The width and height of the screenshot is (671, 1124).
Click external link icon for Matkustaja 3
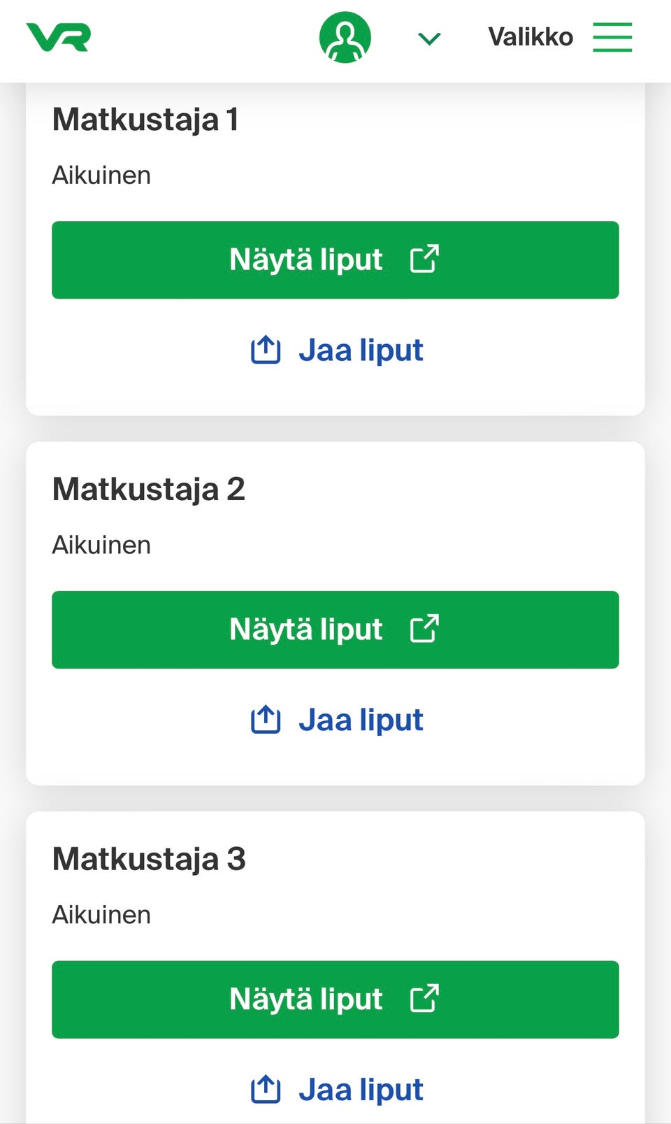pyautogui.click(x=424, y=999)
